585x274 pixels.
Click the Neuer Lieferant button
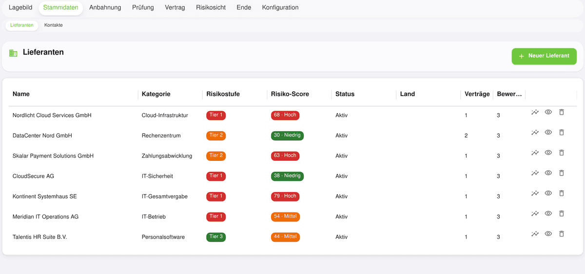[x=544, y=56]
